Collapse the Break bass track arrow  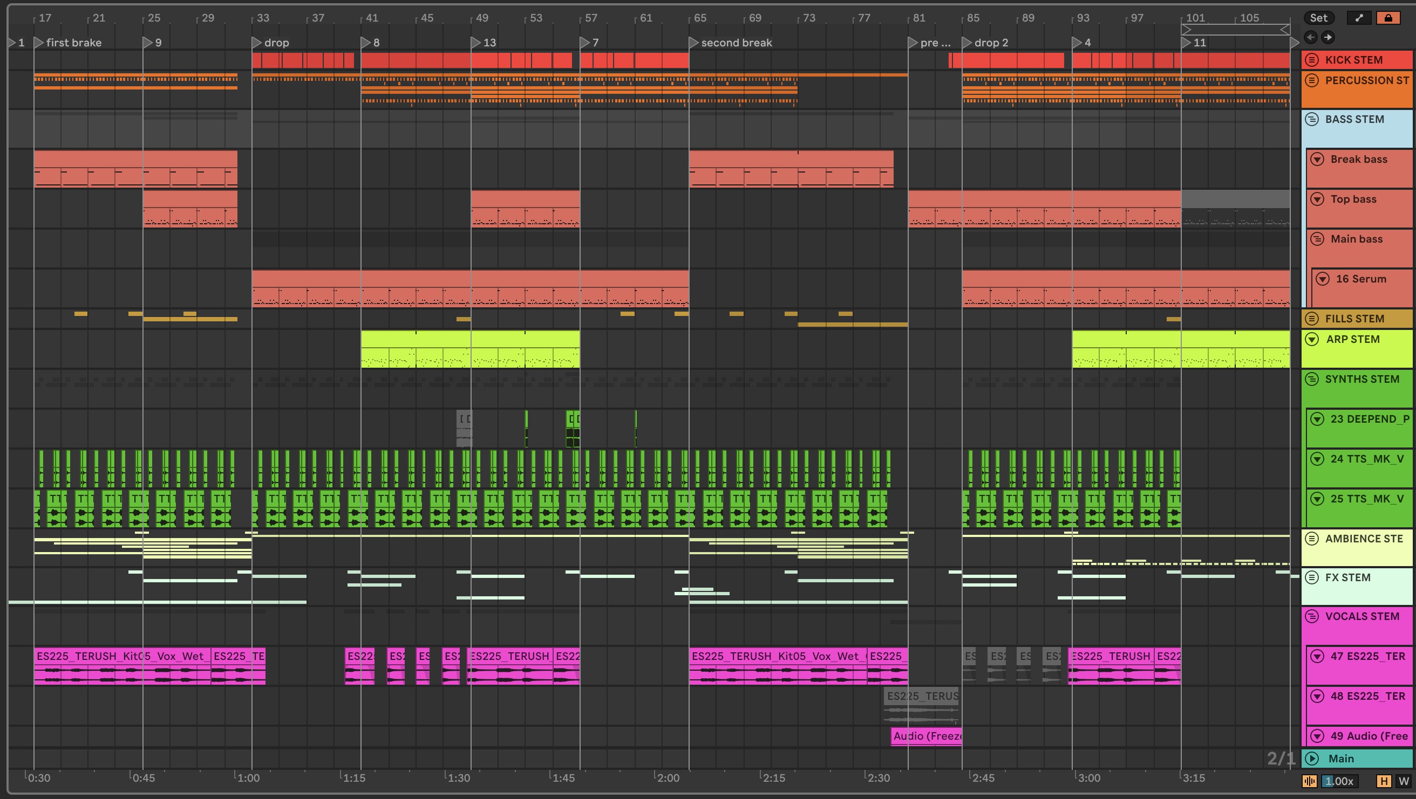coord(1317,159)
